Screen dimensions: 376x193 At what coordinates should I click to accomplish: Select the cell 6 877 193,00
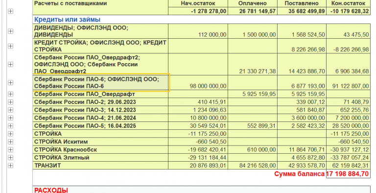tap(302, 83)
